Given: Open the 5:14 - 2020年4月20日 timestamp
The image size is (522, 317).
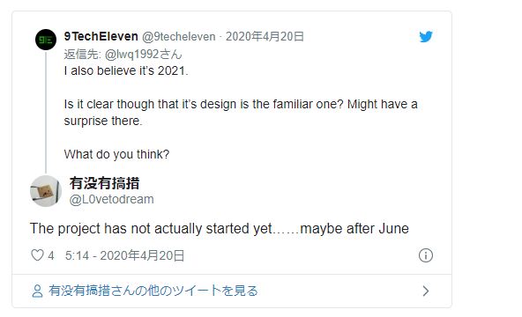Looking at the screenshot, I should (125, 255).
